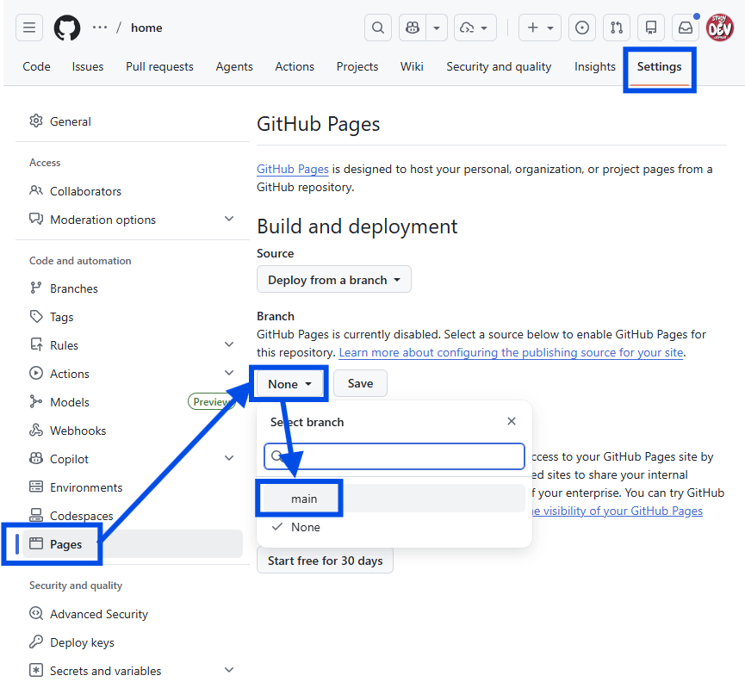Click the Tags tag icon
This screenshot has width=745, height=688.
(36, 316)
